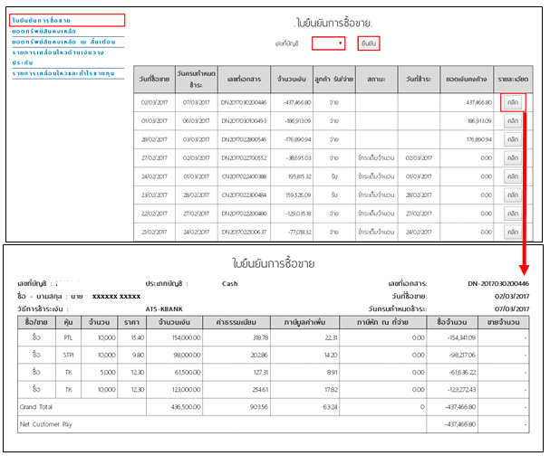
Task: Click detail button for CN2017022300484 row
Action: coord(513,195)
